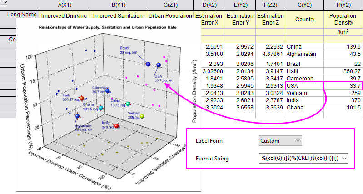Viewport: 363px width, 194px height.
Task: Select the yellow-green Vietnam data point
Action: tap(142, 116)
